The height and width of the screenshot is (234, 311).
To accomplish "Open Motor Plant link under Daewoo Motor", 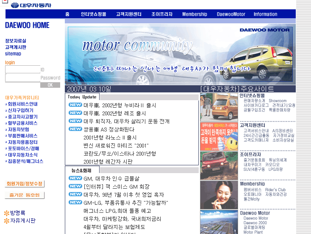I will pos(253,232).
